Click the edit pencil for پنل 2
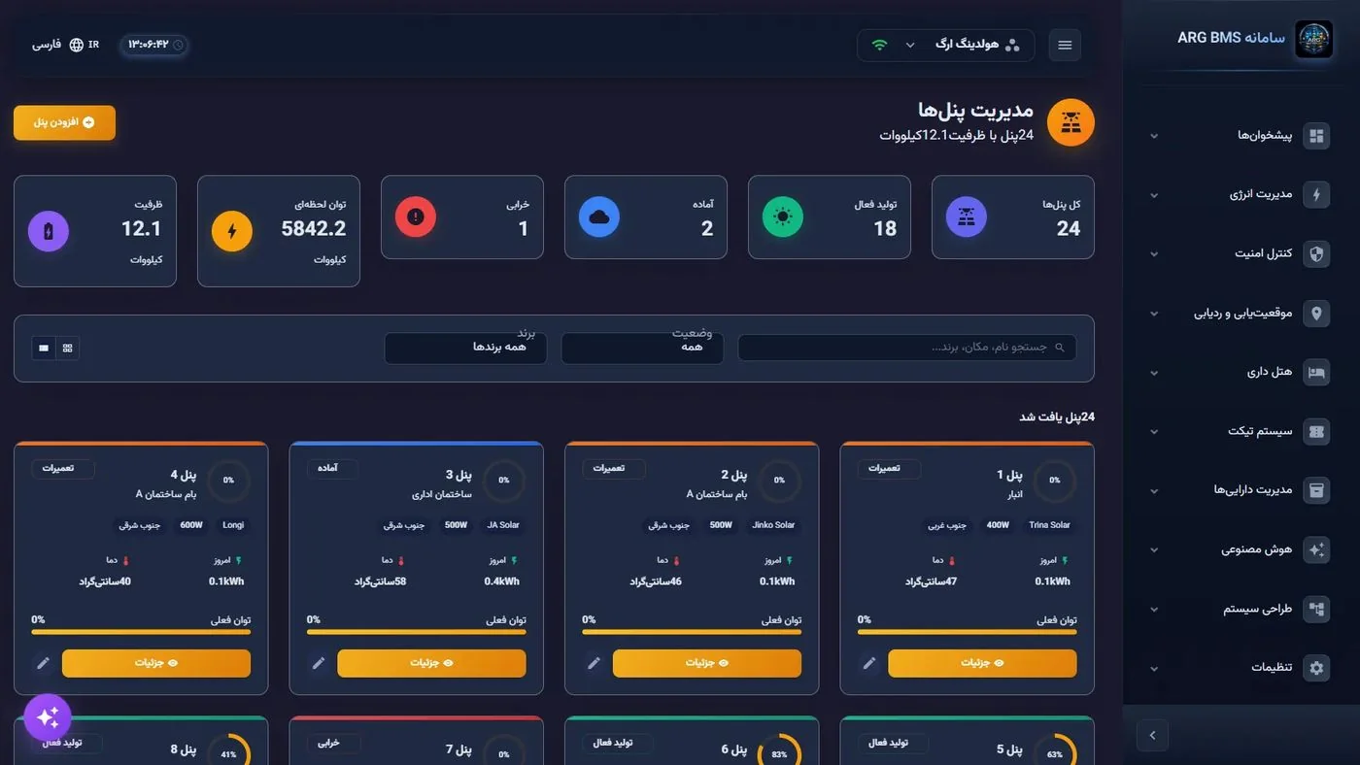The image size is (1360, 765). pos(594,663)
